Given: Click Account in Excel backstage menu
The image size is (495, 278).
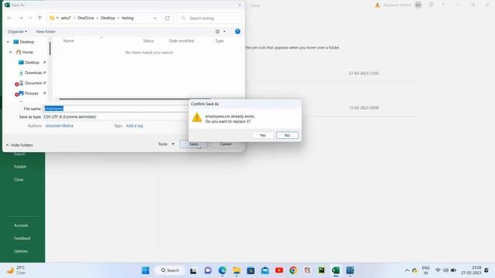Looking at the screenshot, I should click(x=21, y=225).
